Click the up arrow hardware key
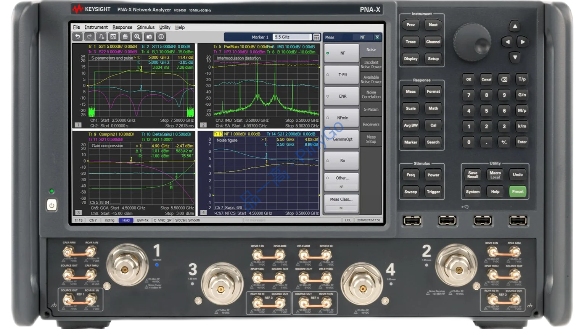 pyautogui.click(x=515, y=26)
